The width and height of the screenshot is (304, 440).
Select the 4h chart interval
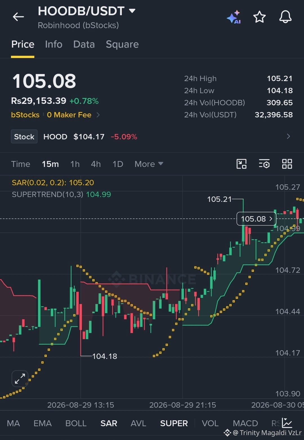point(96,164)
